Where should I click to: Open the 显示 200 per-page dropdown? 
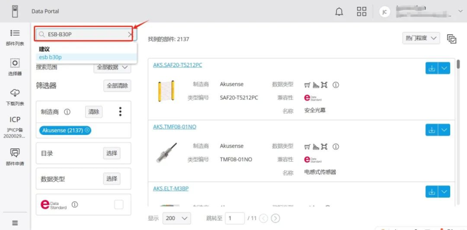[x=177, y=218]
